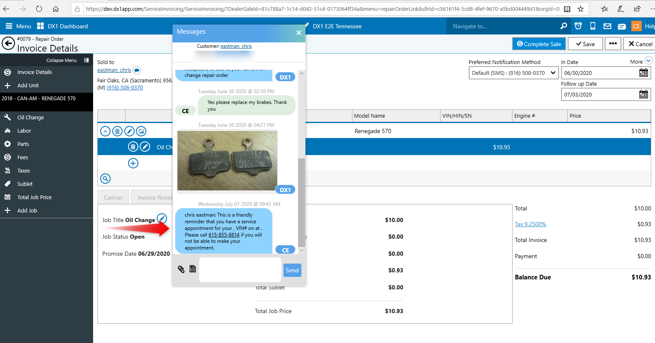The image size is (655, 343).
Task: Save the invoice
Action: tap(585, 44)
